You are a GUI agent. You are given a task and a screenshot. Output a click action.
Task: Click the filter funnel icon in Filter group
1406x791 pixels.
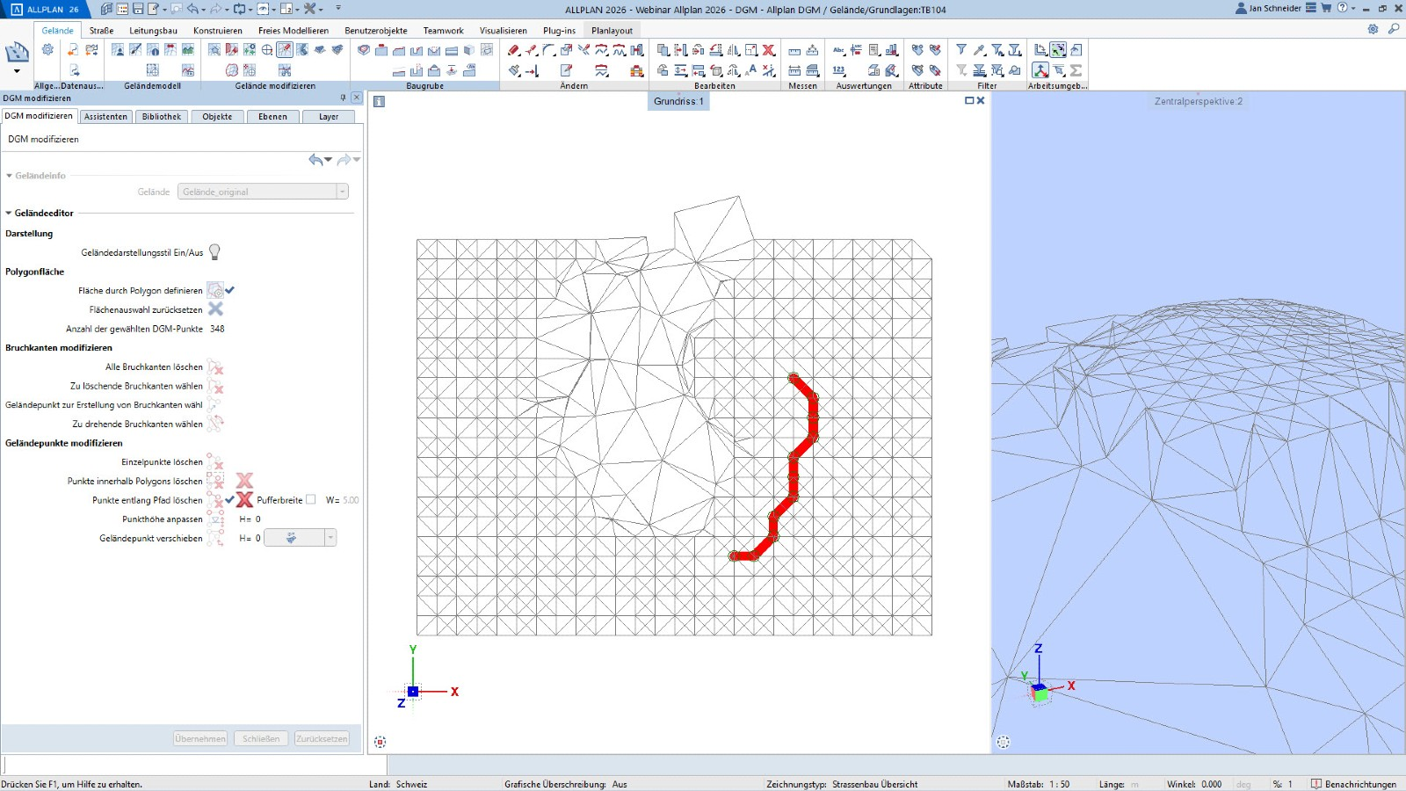click(x=961, y=50)
